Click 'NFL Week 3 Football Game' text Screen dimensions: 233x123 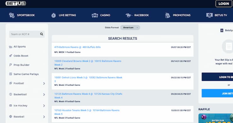67,85
